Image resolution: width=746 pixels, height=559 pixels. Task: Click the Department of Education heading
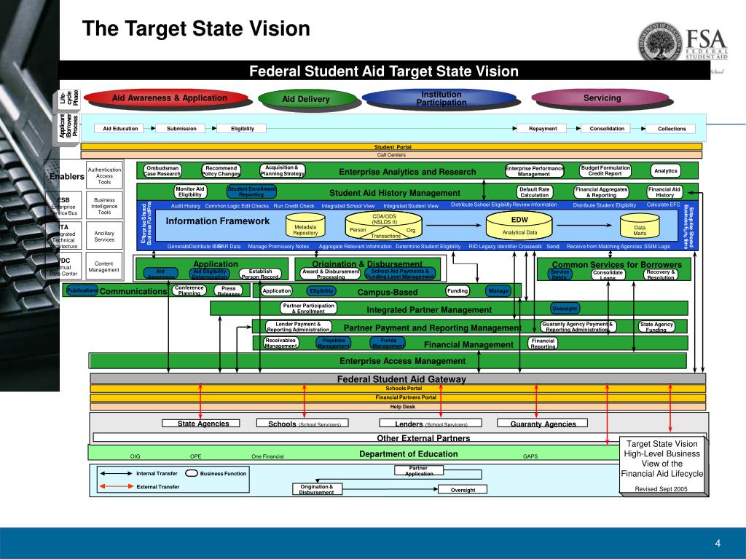coord(408,454)
